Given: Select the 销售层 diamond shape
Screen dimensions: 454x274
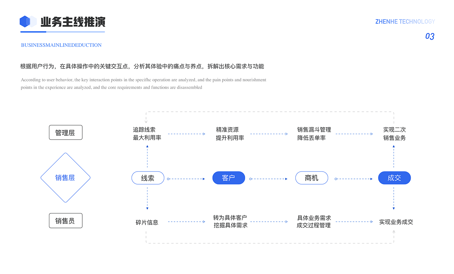Looking at the screenshot, I should 65,178.
